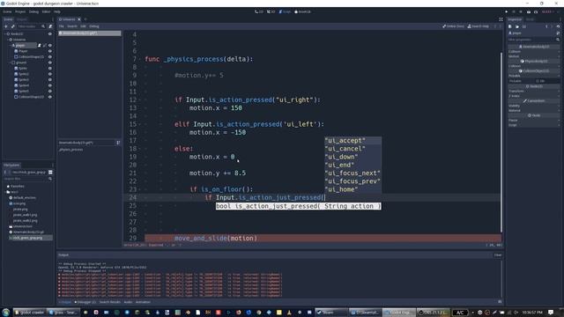Screen dimensions: 564x317
Task: Collapse the player node in Scene tree
Action: point(10,45)
